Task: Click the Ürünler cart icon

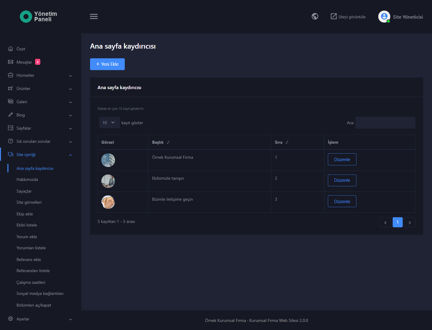Action: tap(10, 88)
